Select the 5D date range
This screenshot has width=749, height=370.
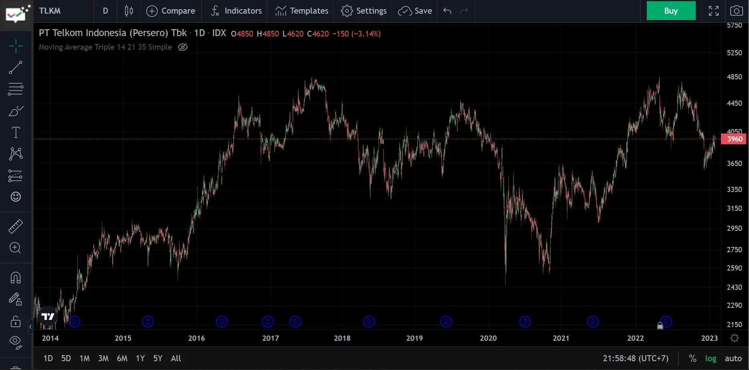[x=66, y=358]
